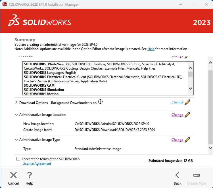Click the main summary scroll up arrow
The image size is (213, 188).
point(210,63)
